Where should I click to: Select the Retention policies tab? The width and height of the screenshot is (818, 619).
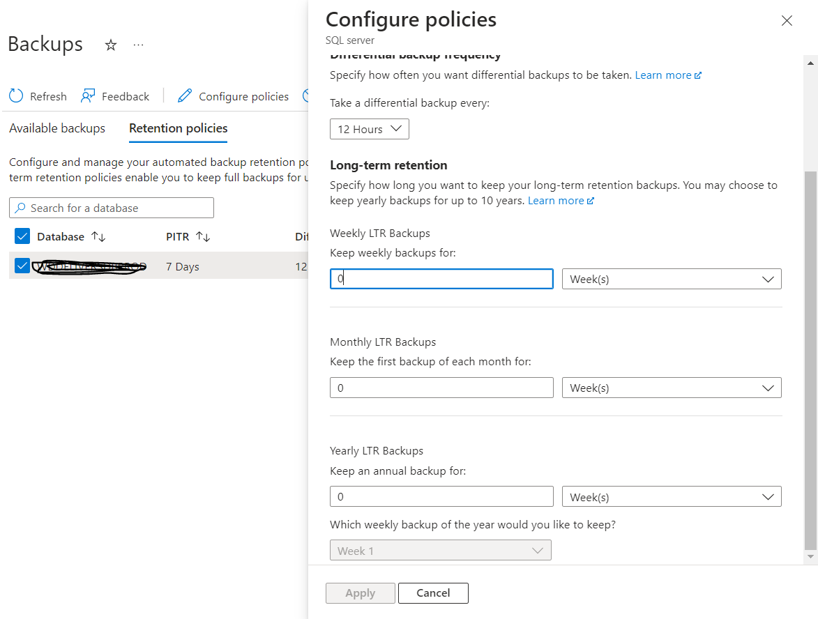[179, 128]
